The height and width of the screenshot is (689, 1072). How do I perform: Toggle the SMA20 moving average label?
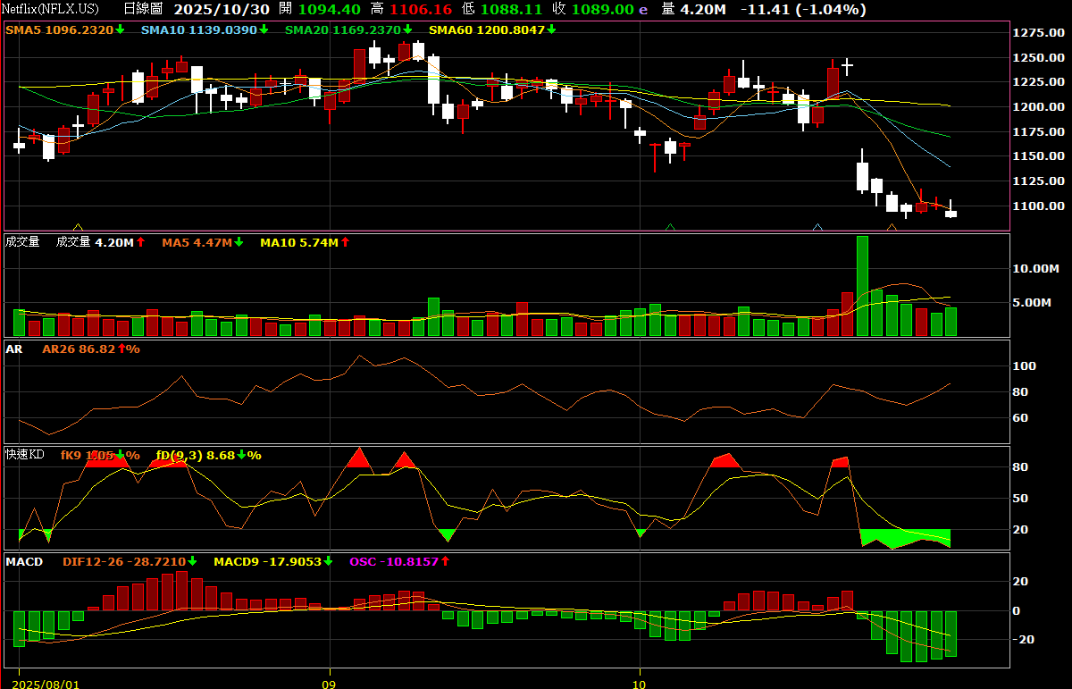click(343, 29)
